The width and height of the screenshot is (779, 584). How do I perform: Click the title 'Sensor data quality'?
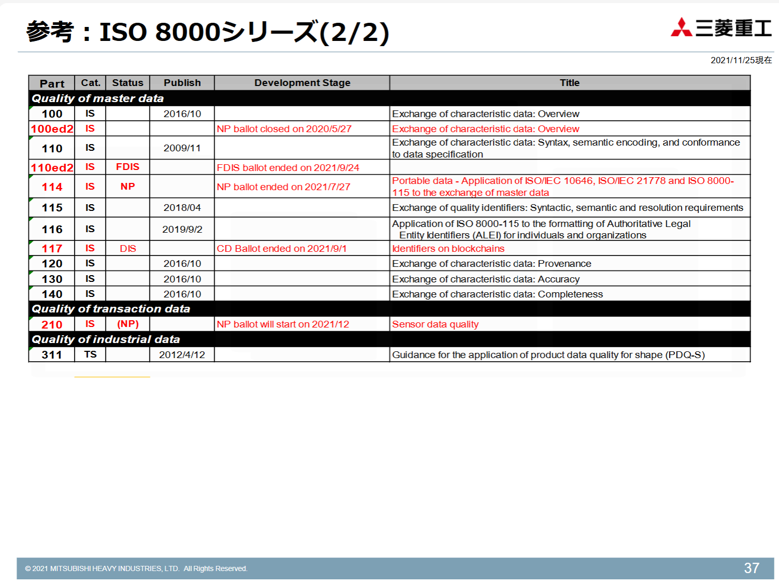pyautogui.click(x=435, y=324)
